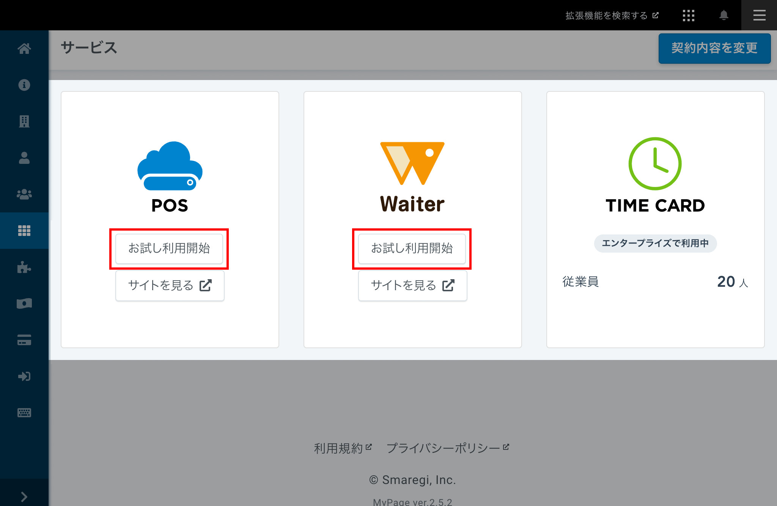Click エンタープライズで利用中 badge
Image resolution: width=777 pixels, height=506 pixels.
[655, 243]
